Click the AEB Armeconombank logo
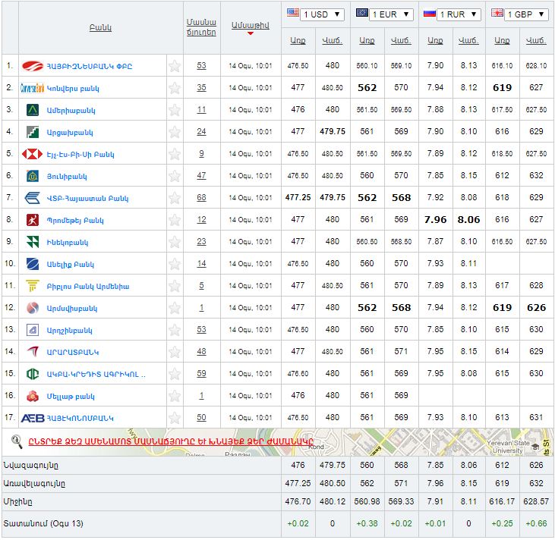 pyautogui.click(x=32, y=418)
